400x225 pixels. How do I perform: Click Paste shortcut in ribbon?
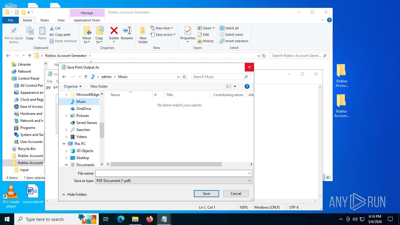(x=63, y=41)
